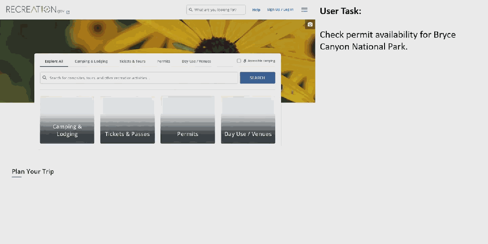
Task: Open the Permits category card
Action: pyautogui.click(x=188, y=120)
